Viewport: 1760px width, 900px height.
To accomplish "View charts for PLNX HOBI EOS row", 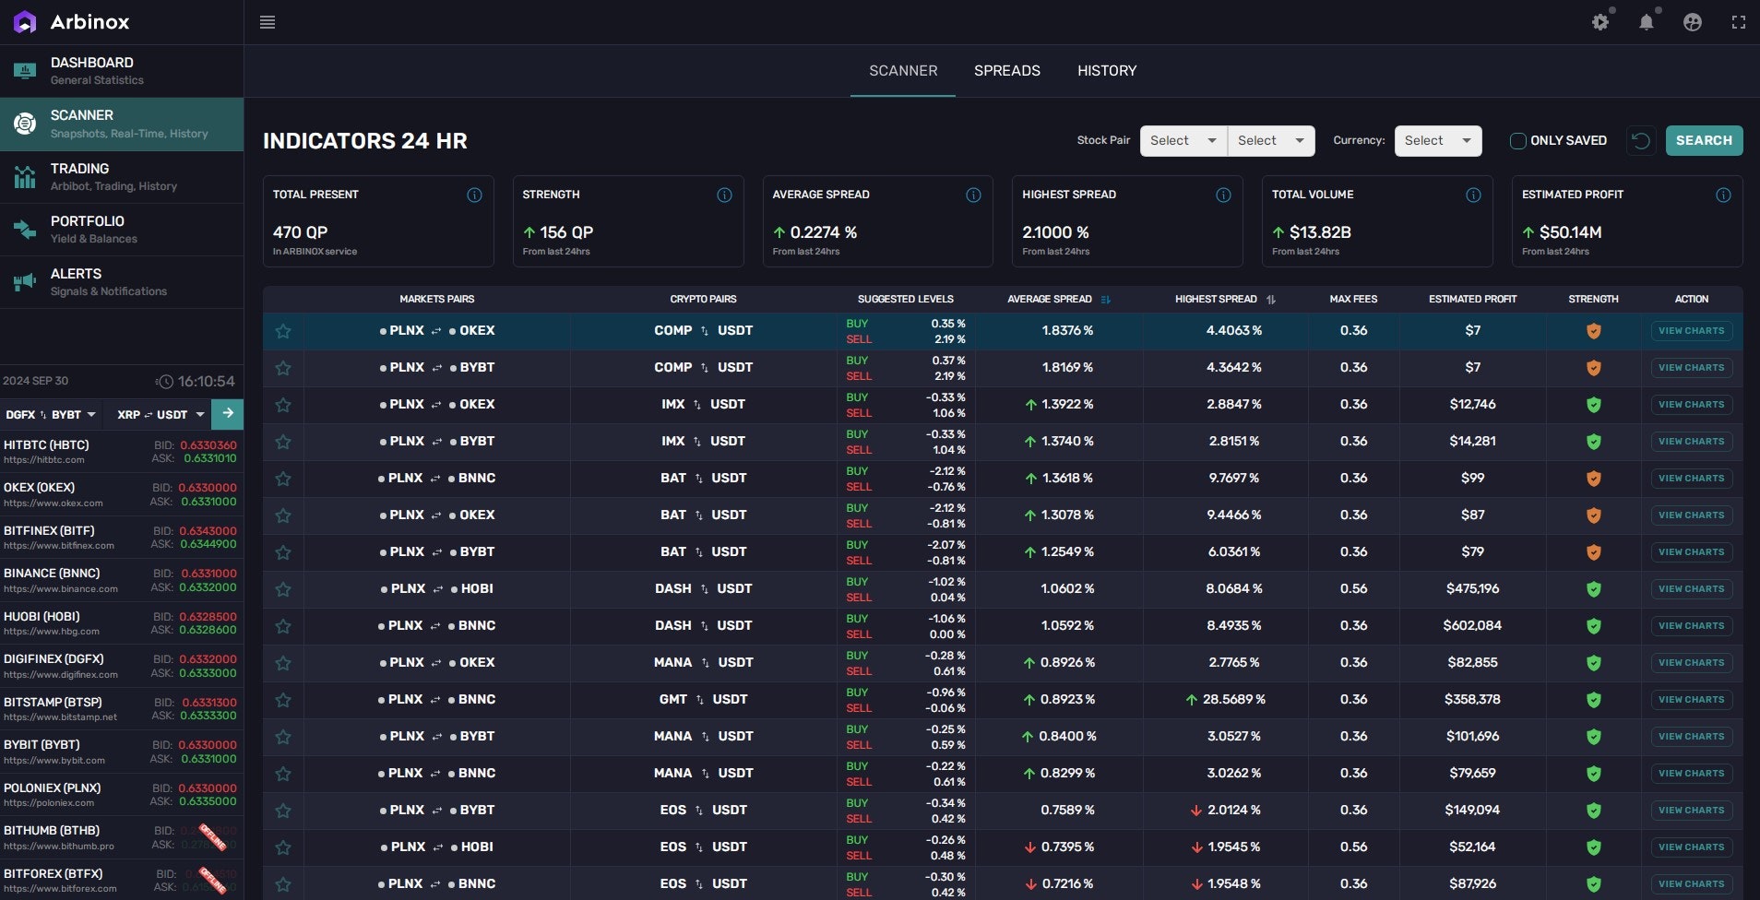I will tap(1691, 847).
